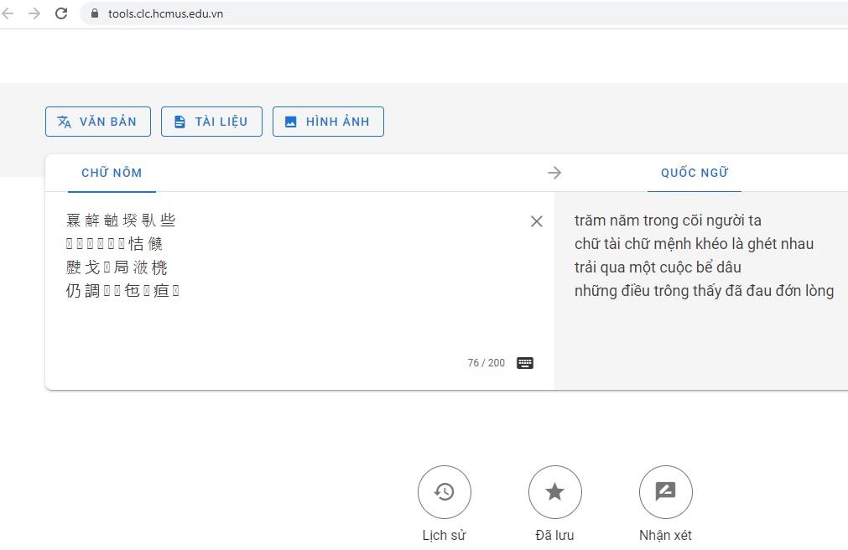Select the VĂN BẢN text mode

(x=97, y=122)
